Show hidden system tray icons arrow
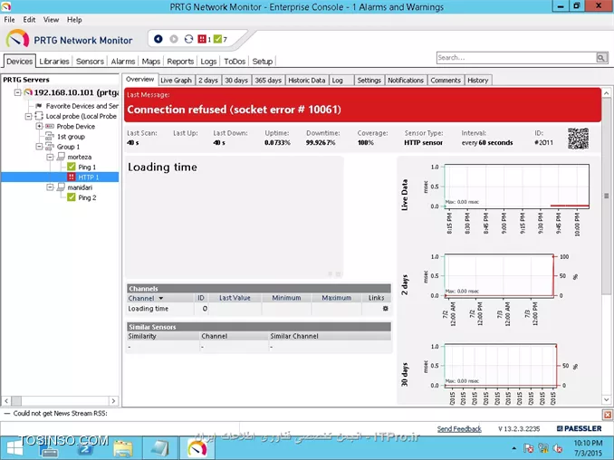 (513, 448)
